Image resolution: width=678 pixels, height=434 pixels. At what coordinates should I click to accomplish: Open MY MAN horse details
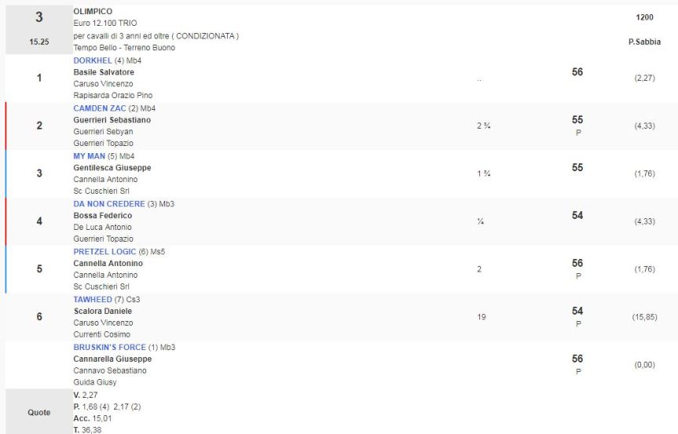(89, 156)
